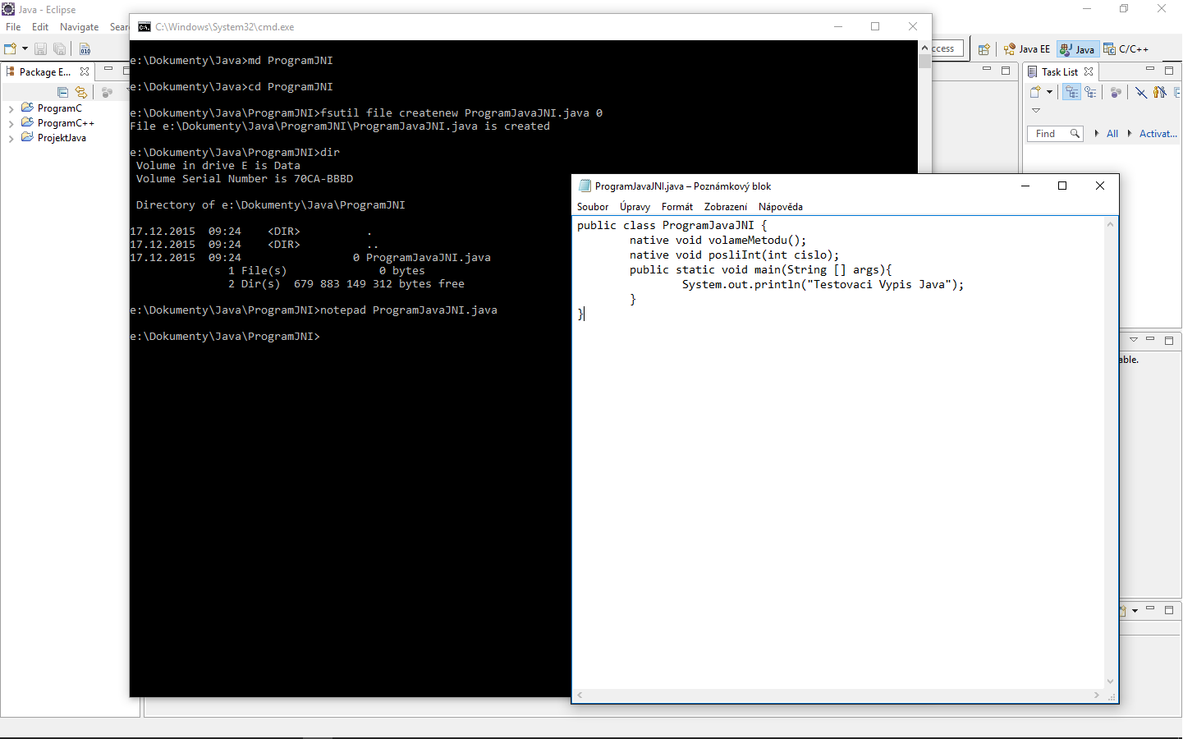
Task: Click the Save icon in Eclipse toolbar
Action: pyautogui.click(x=41, y=48)
